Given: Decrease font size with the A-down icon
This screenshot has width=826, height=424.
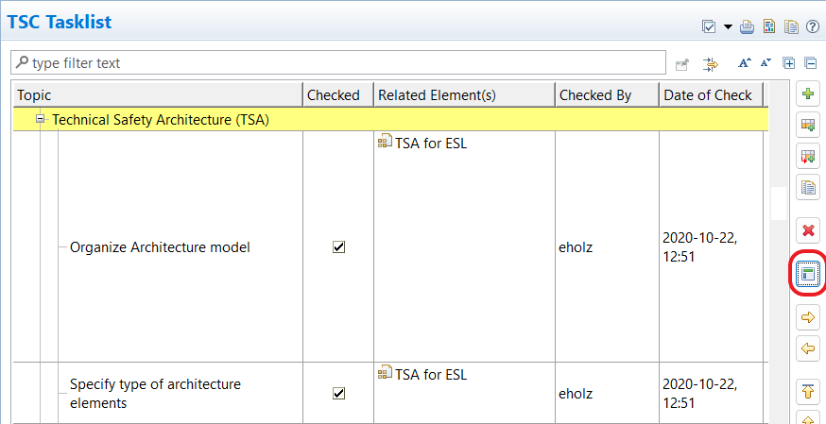Looking at the screenshot, I should [766, 63].
